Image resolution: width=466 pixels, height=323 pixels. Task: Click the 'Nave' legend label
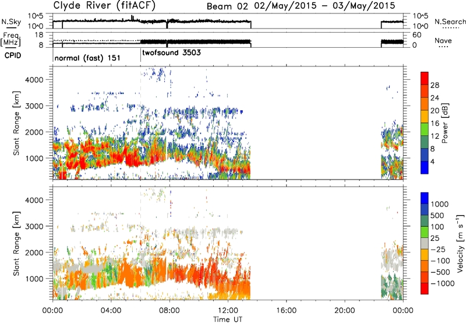443,41
